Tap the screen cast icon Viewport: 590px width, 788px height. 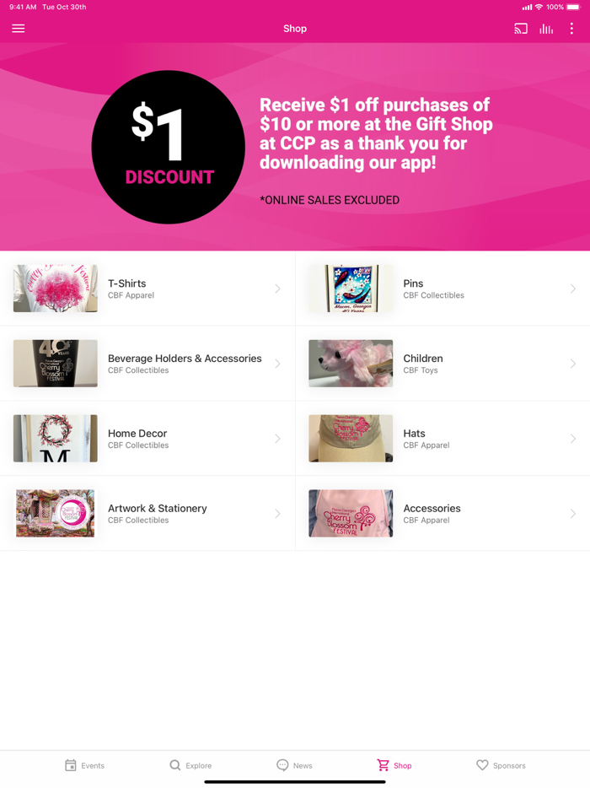tap(521, 29)
